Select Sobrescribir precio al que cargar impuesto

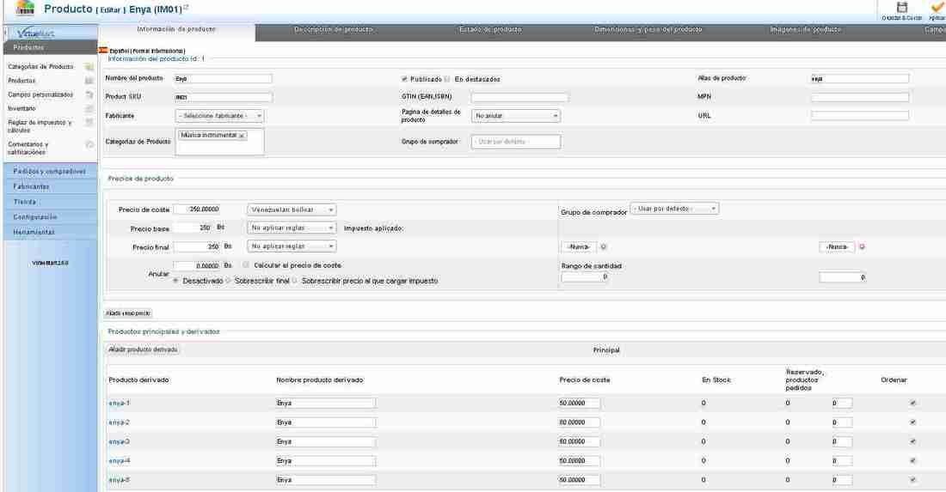point(295,282)
